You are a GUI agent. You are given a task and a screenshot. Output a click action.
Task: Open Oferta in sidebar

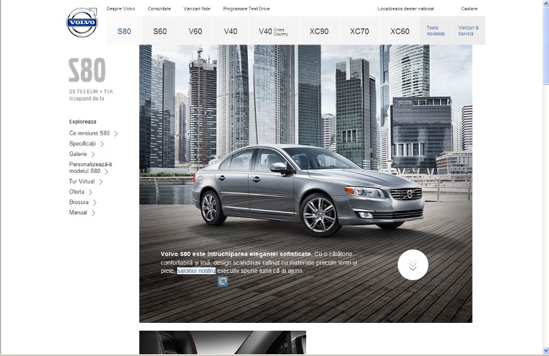[x=77, y=192]
